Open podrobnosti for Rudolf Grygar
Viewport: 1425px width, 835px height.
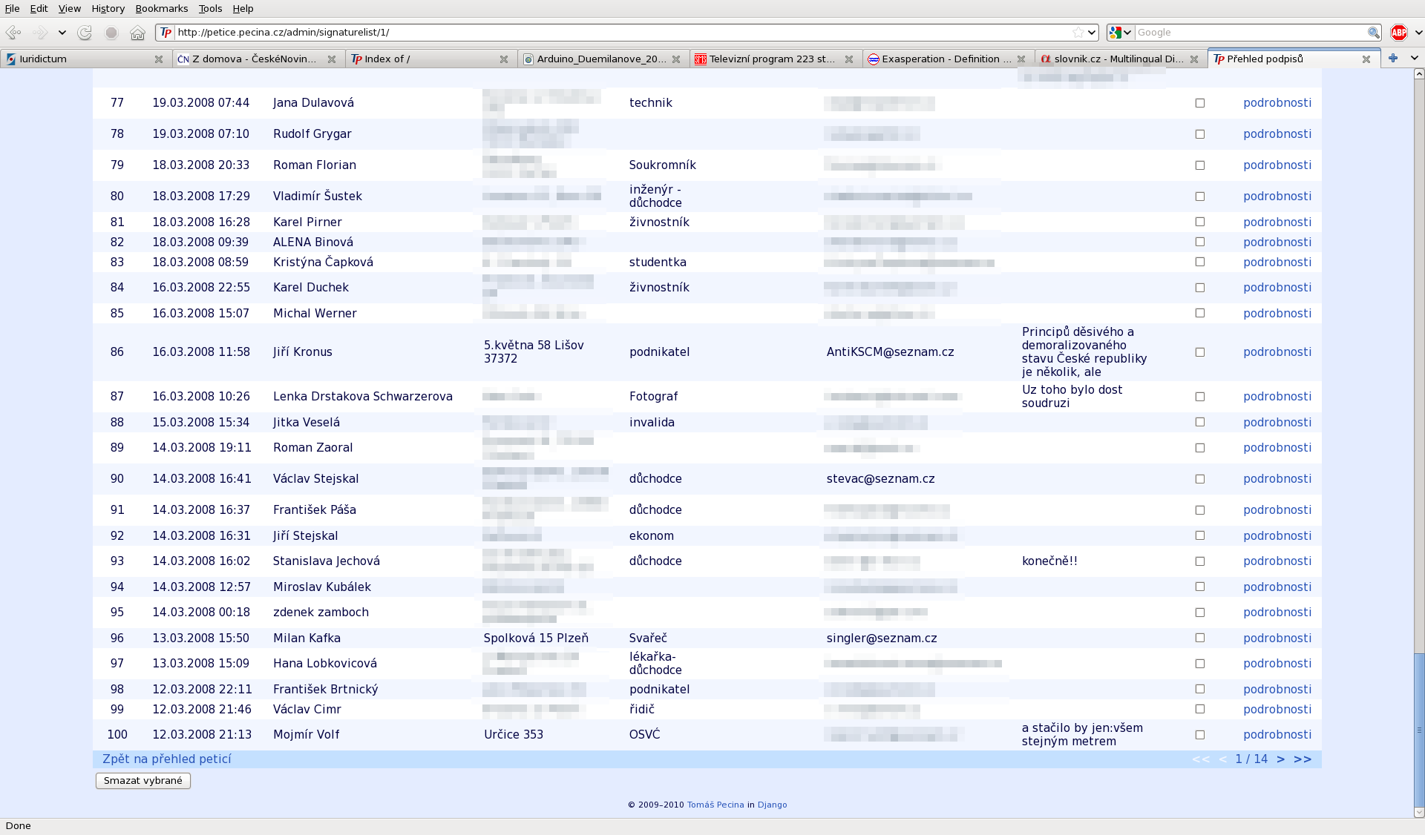(1277, 134)
